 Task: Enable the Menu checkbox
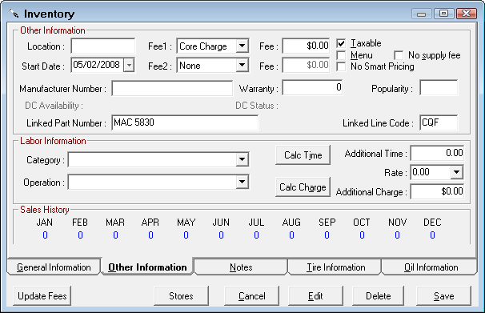click(341, 55)
